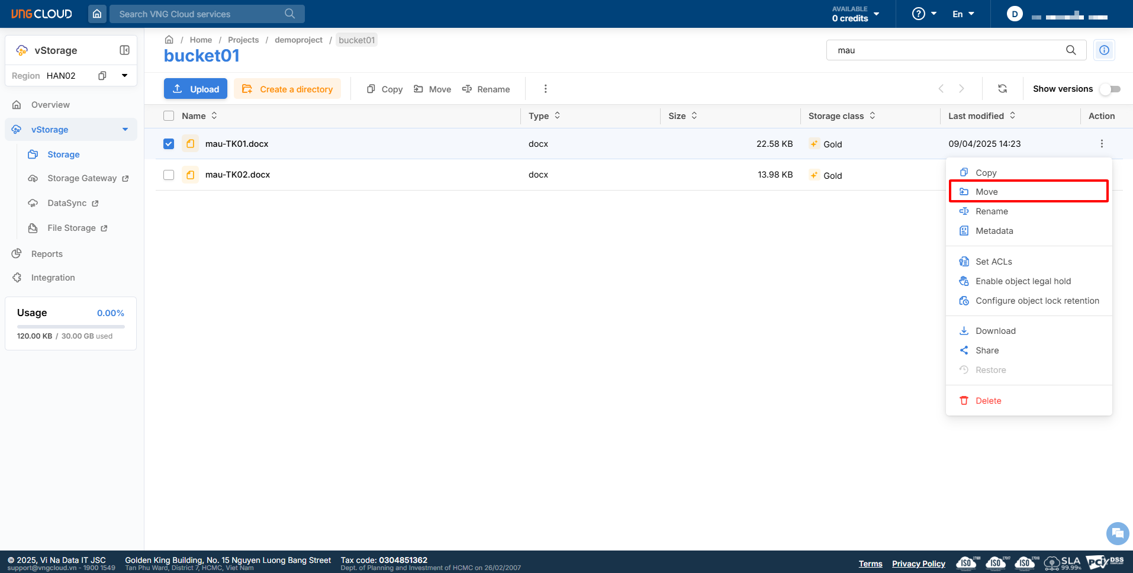The width and height of the screenshot is (1133, 573).
Task: Expand the Region selector dropdown arrow
Action: pyautogui.click(x=124, y=76)
